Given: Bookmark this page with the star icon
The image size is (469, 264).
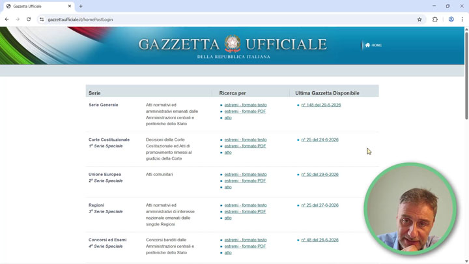Looking at the screenshot, I should click(419, 19).
